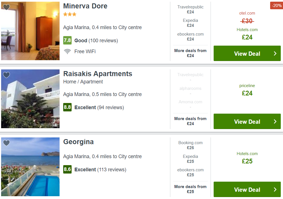Image resolution: width=283 pixels, height=199 pixels.
Task: Click the 8.8 rating badge
Action: (x=67, y=107)
